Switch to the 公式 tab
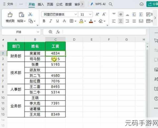This screenshot has width=158, height=128. pos(59,4)
